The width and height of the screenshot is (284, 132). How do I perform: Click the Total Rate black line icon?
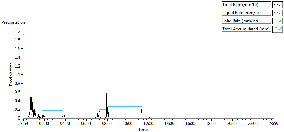278,5
